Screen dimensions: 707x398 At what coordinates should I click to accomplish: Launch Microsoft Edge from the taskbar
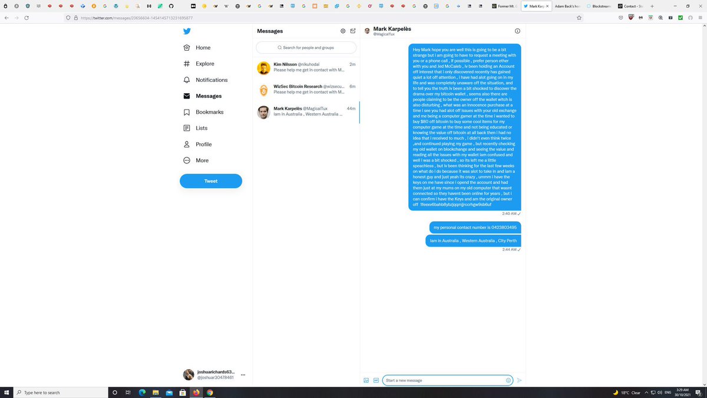(142, 392)
